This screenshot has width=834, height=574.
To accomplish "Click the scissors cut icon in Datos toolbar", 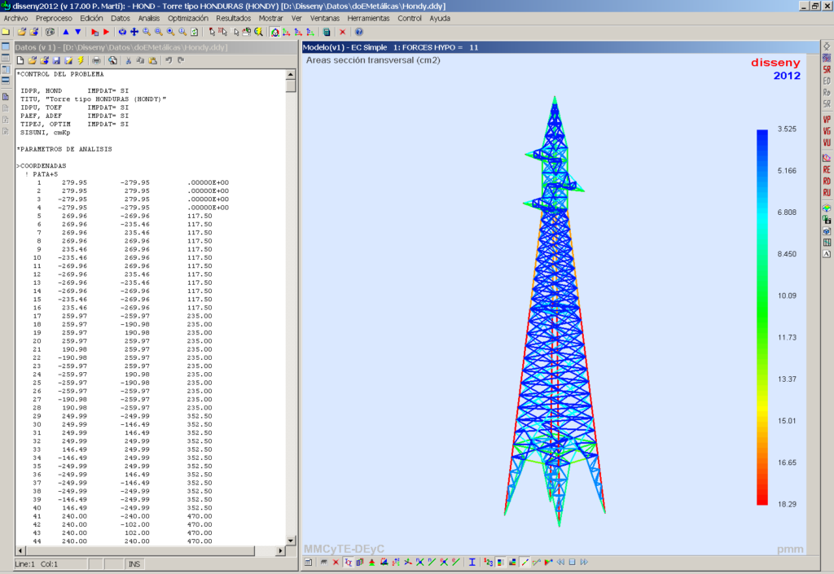I will (128, 60).
